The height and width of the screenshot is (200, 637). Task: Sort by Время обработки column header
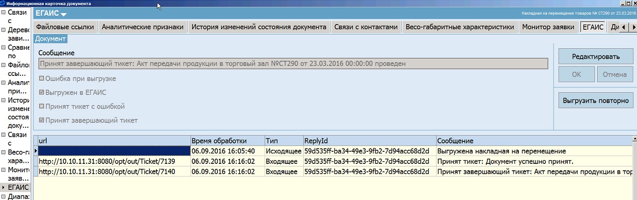click(x=227, y=141)
